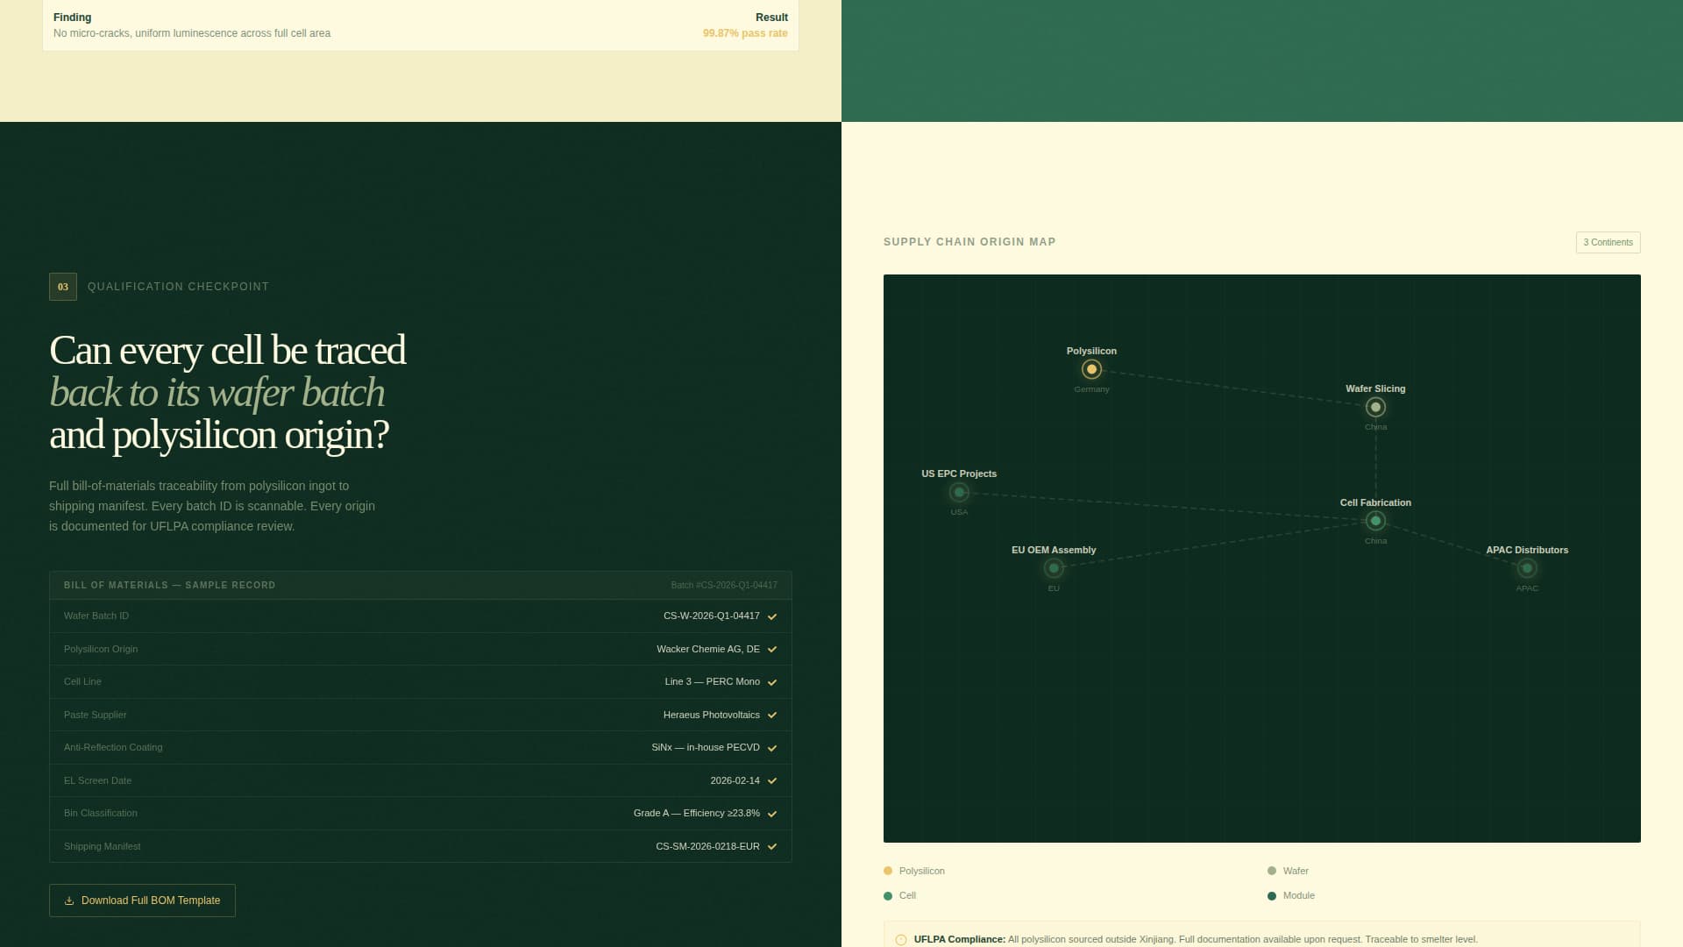Viewport: 1683px width, 947px height.
Task: Click the 3 Continents badge
Action: [x=1608, y=242]
